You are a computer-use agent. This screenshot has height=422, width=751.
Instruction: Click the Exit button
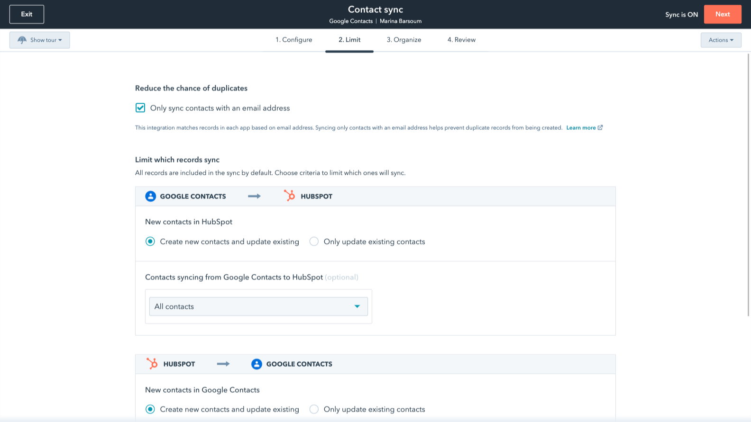27,14
